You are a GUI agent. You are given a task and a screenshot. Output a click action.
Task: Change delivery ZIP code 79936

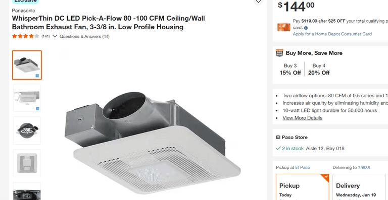364,168
